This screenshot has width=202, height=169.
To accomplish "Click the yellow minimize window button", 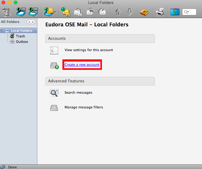I will (x=9, y=2).
